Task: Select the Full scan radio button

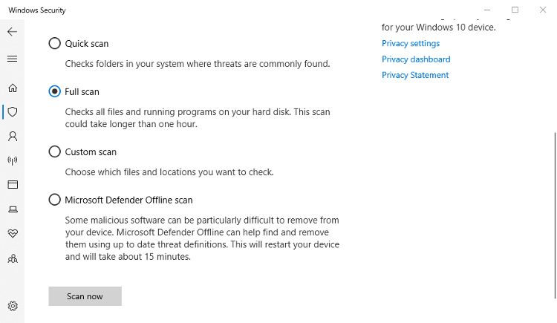Action: [x=55, y=91]
